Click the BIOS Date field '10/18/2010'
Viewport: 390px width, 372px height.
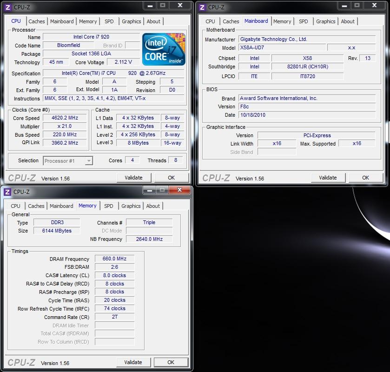[x=307, y=115]
